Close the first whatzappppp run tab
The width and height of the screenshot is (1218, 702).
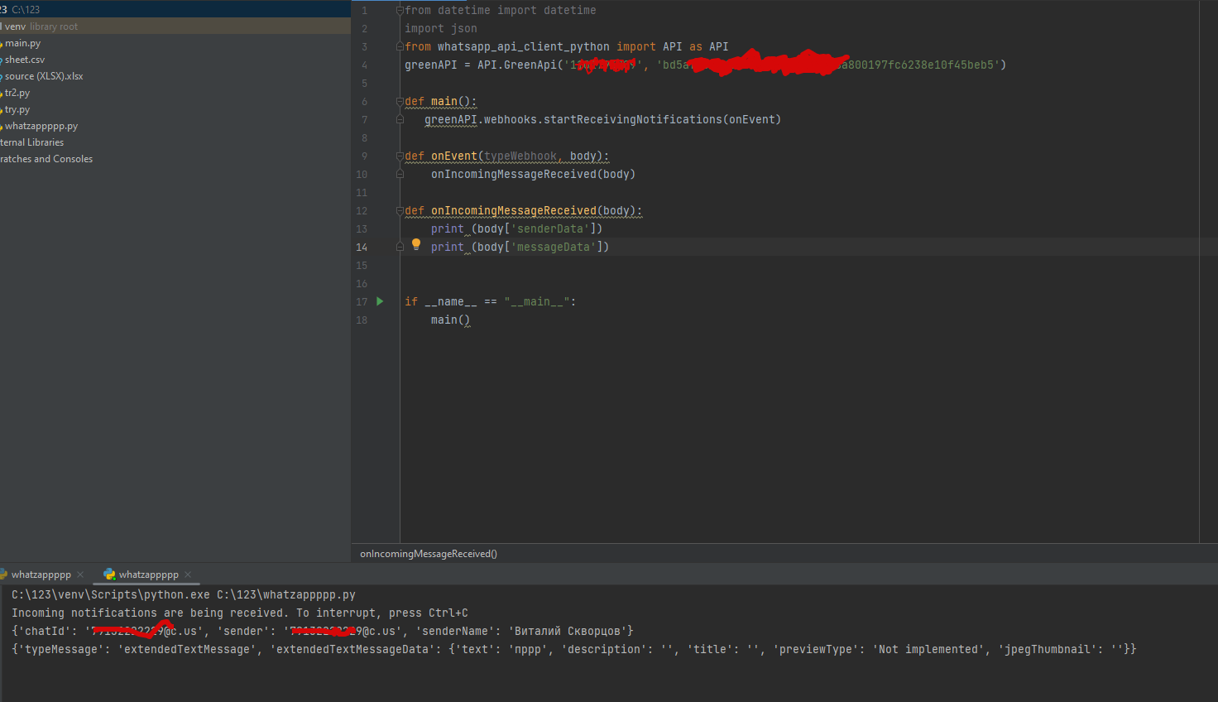(80, 575)
